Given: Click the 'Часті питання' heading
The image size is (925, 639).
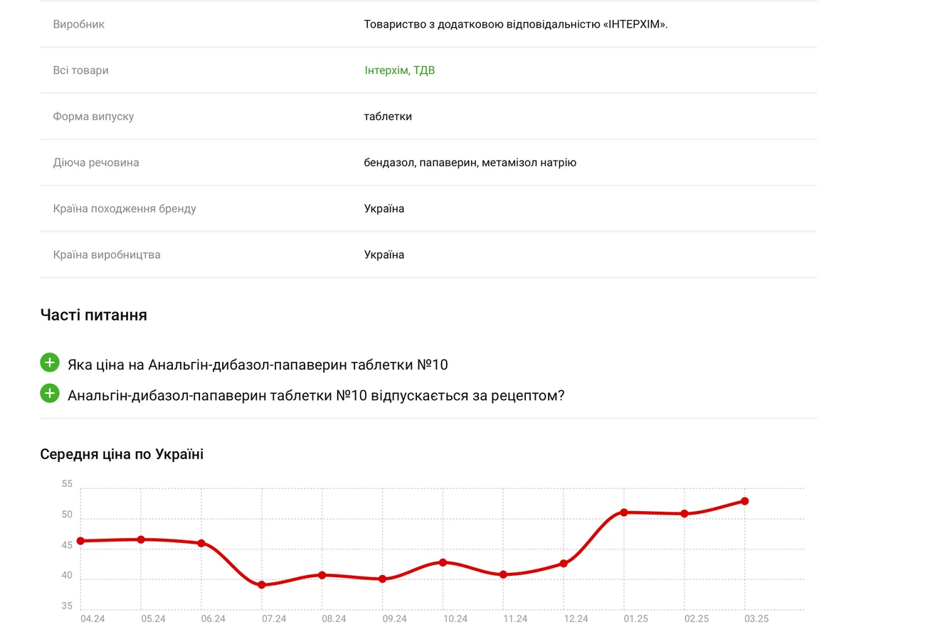Looking at the screenshot, I should (x=94, y=315).
